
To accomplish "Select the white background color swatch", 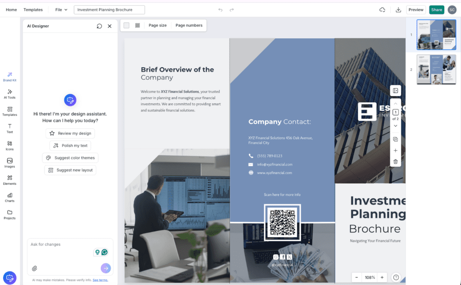I will (x=127, y=25).
